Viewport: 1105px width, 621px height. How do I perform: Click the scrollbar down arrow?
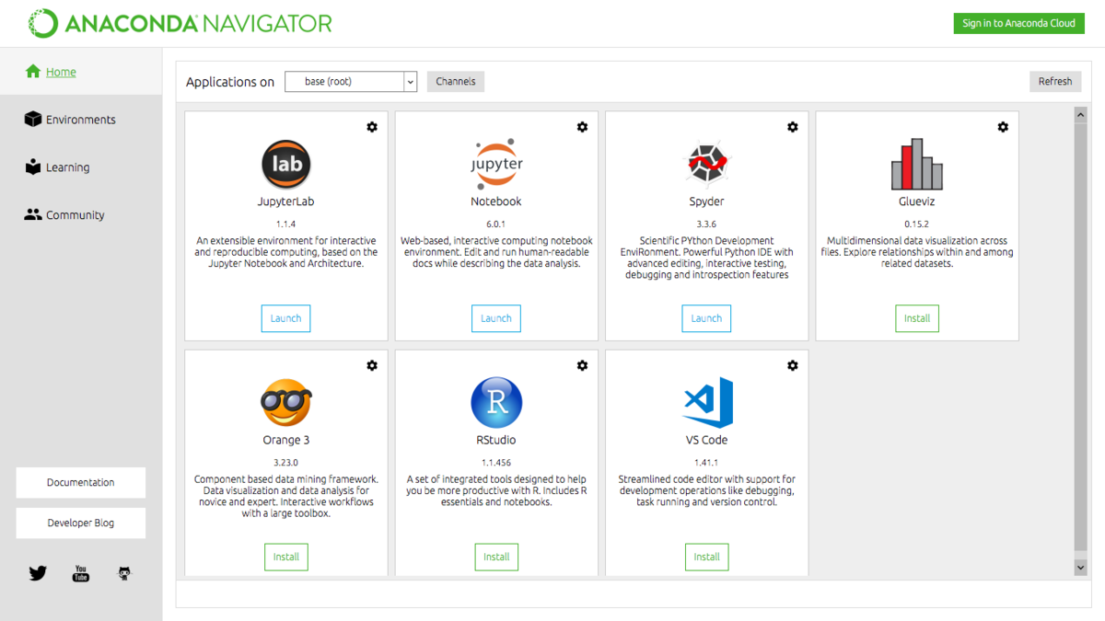pyautogui.click(x=1081, y=568)
